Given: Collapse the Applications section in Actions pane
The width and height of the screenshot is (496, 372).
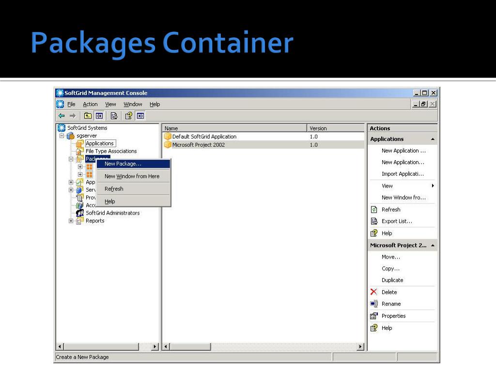Looking at the screenshot, I should click(433, 139).
